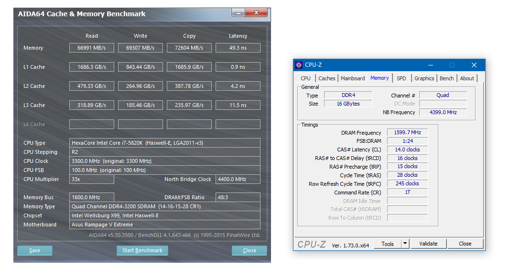Click the CPU Stepping value R2

[x=165, y=152]
